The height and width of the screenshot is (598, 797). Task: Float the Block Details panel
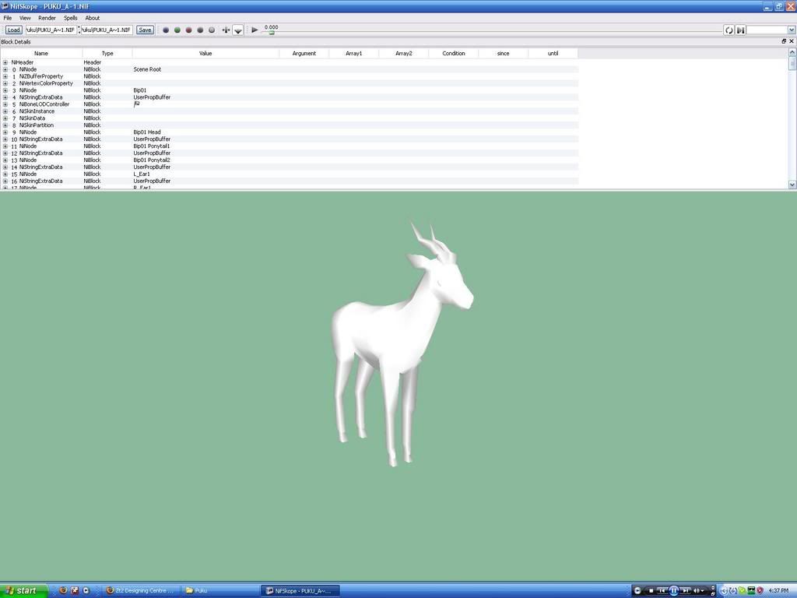(x=784, y=41)
